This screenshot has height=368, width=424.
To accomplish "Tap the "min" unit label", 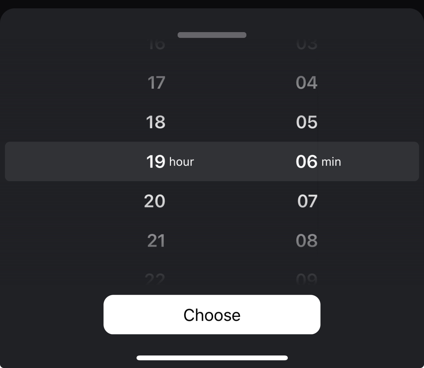I will click(x=331, y=162).
